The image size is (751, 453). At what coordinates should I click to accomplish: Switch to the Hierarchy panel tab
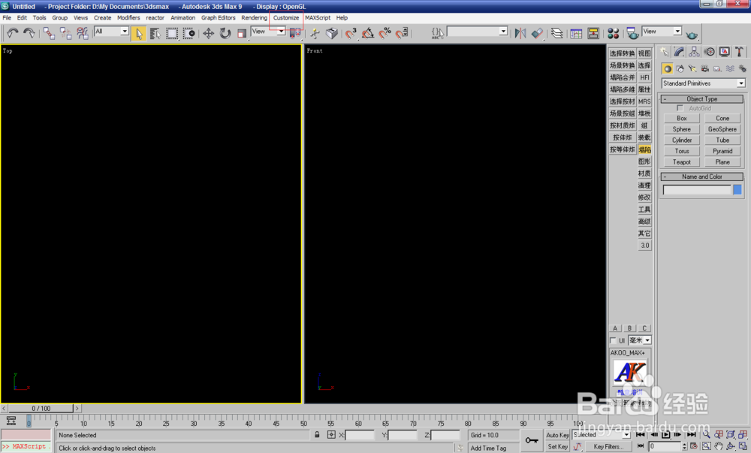[x=694, y=52]
